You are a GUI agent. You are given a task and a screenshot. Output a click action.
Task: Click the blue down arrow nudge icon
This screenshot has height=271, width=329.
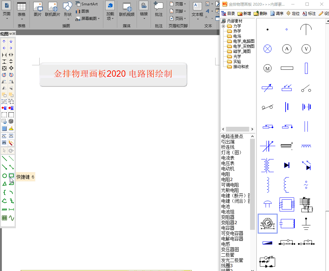11,42
